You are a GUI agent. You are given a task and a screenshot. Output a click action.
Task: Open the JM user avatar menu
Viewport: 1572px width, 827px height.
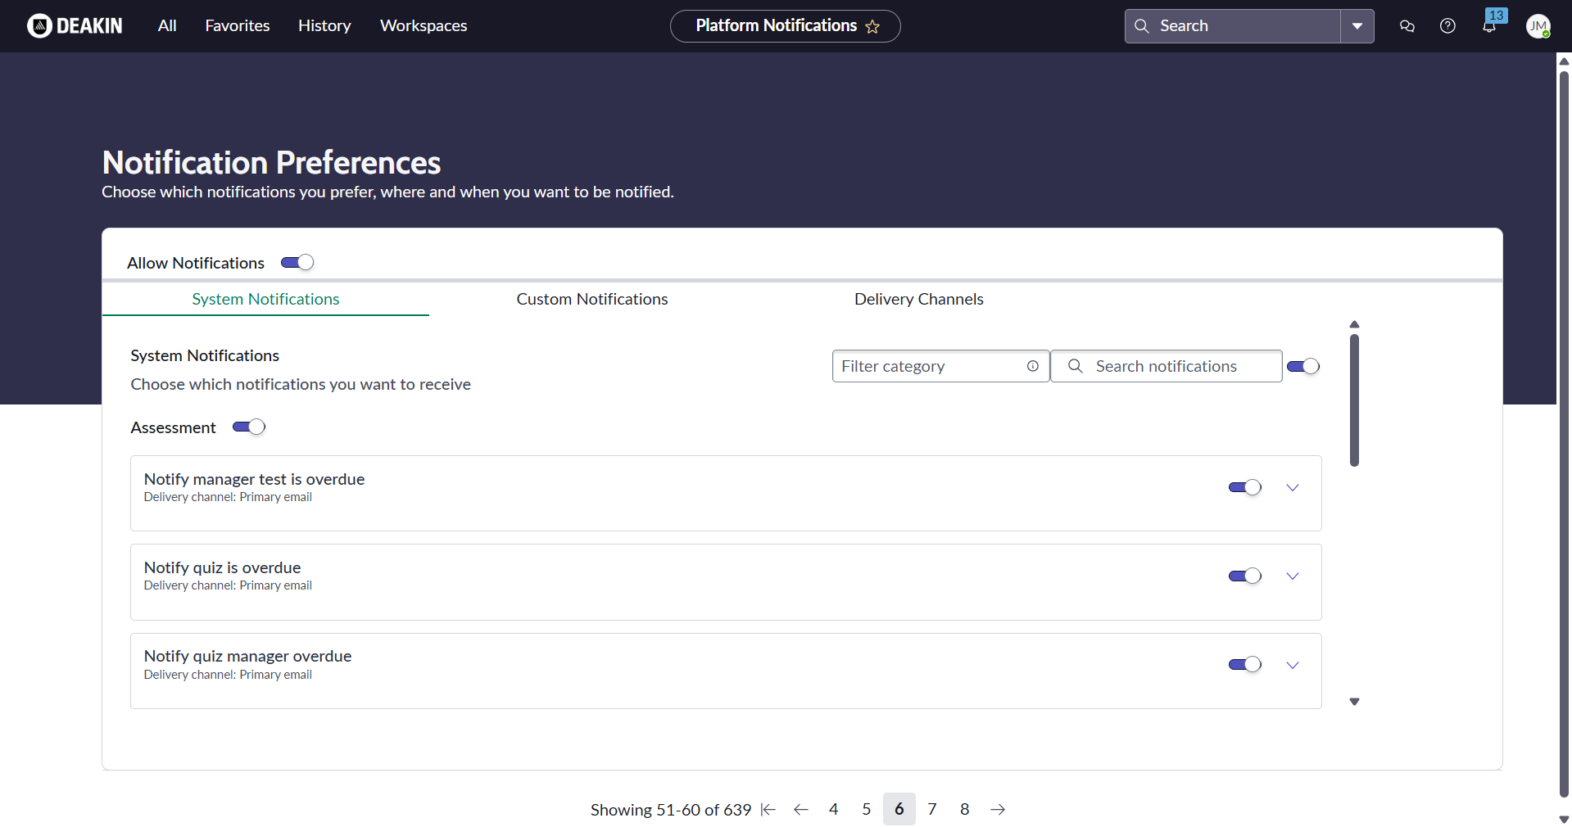pyautogui.click(x=1538, y=26)
